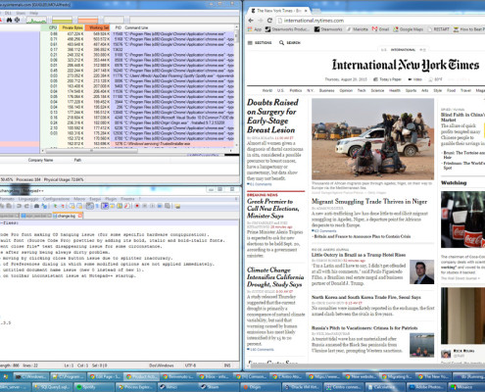Sort by the Private Bytes column

pos(72,27)
